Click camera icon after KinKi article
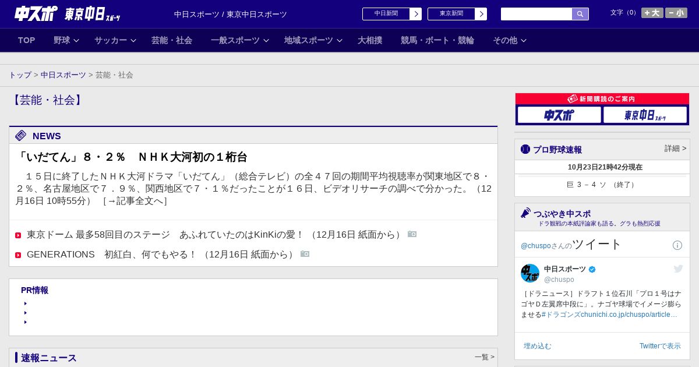 [x=412, y=234]
